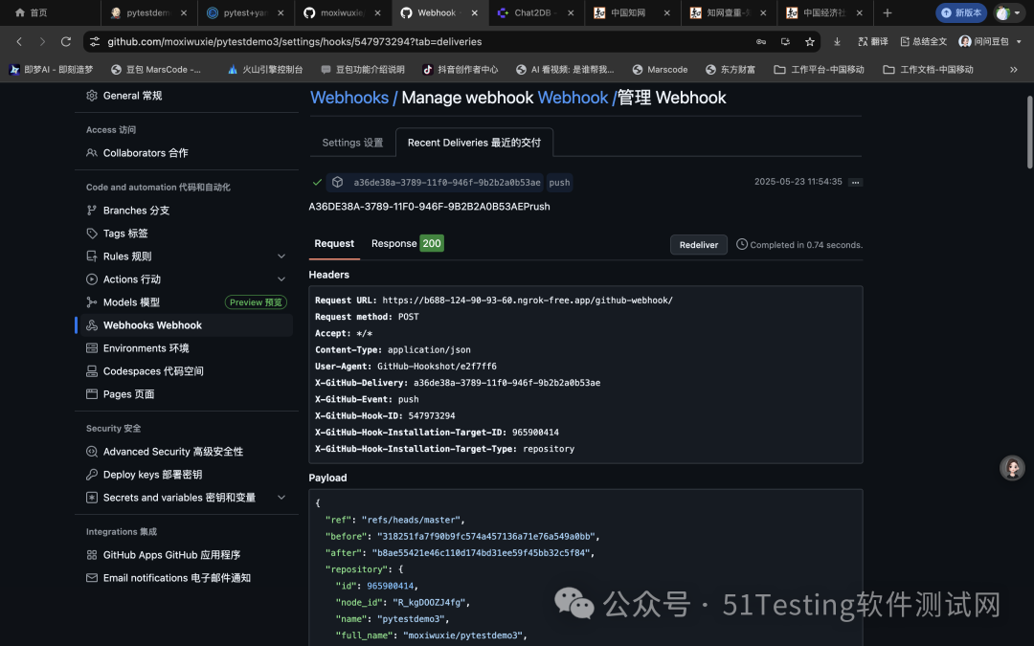Image resolution: width=1034 pixels, height=646 pixels.
Task: Click the address bar URL field
Action: [422, 41]
